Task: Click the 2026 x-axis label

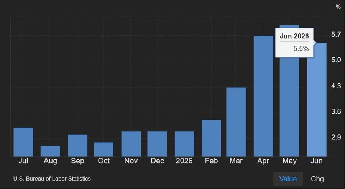Action: pos(184,161)
